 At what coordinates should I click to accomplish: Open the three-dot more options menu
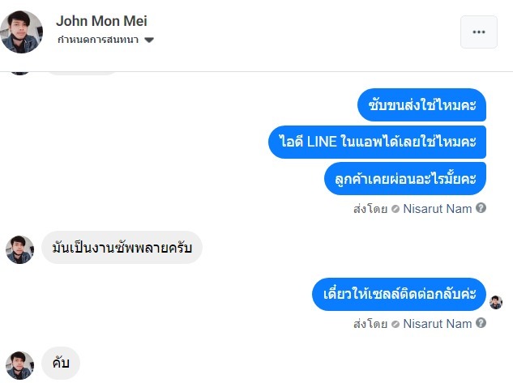click(478, 32)
